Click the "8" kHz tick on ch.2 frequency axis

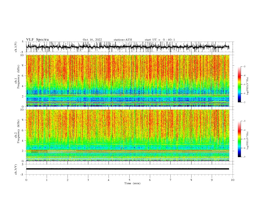click(x=23, y=120)
